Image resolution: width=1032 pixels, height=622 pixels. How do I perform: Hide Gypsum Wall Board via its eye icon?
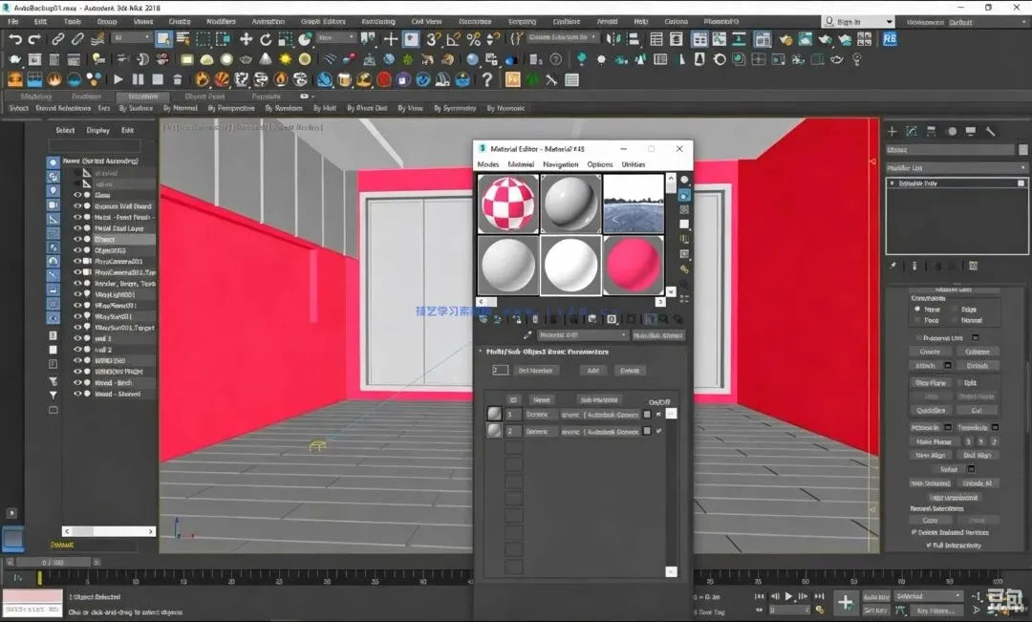coord(77,206)
